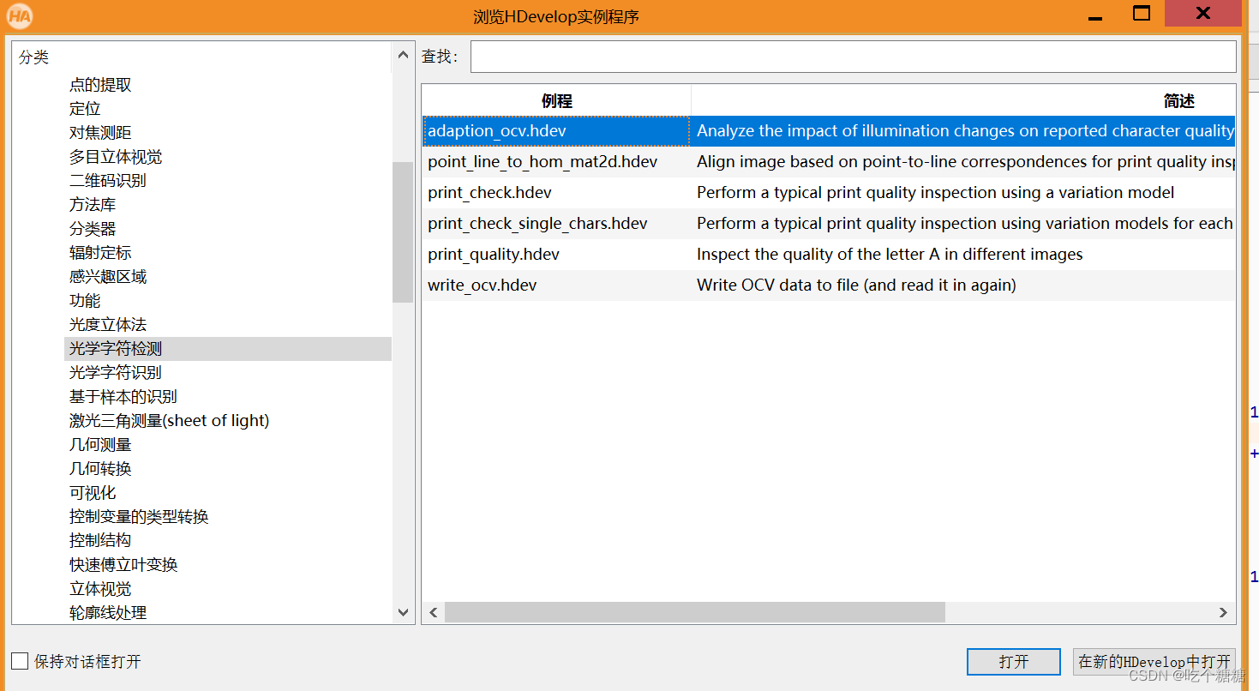The width and height of the screenshot is (1259, 691).
Task: Select the write_ocv.hdev example
Action: pos(483,285)
